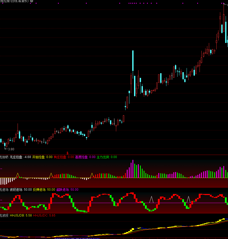This screenshot has height=239, width=228.
Task: Click the third yellow triangle signal in 抬轿 panel
Action: 92,175
